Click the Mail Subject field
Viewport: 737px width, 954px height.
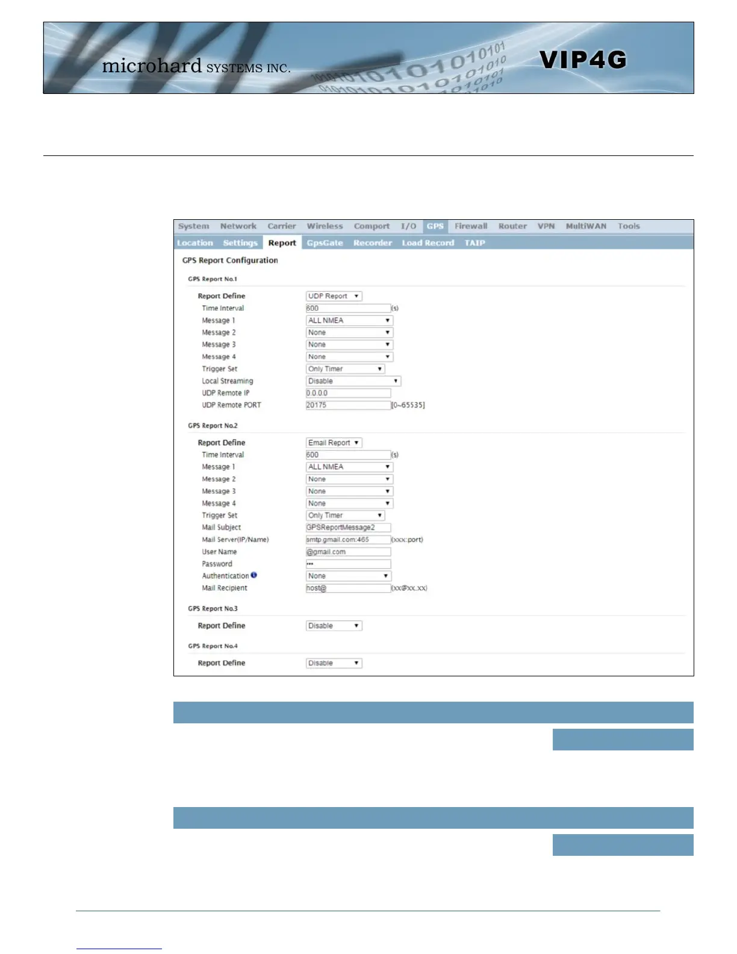point(348,528)
